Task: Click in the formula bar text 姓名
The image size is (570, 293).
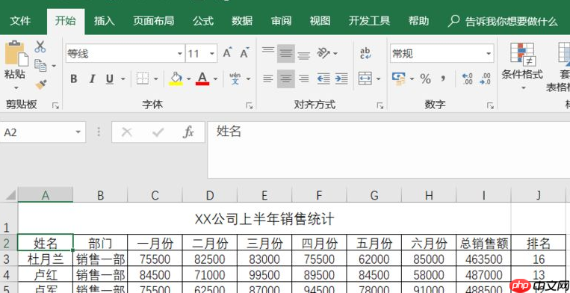Action: [229, 132]
